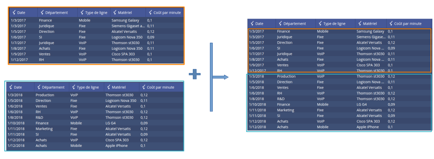The height and width of the screenshot is (159, 434).
Task: Select the Samsung Galaxy cell in the merged result table
Action: [x=370, y=32]
